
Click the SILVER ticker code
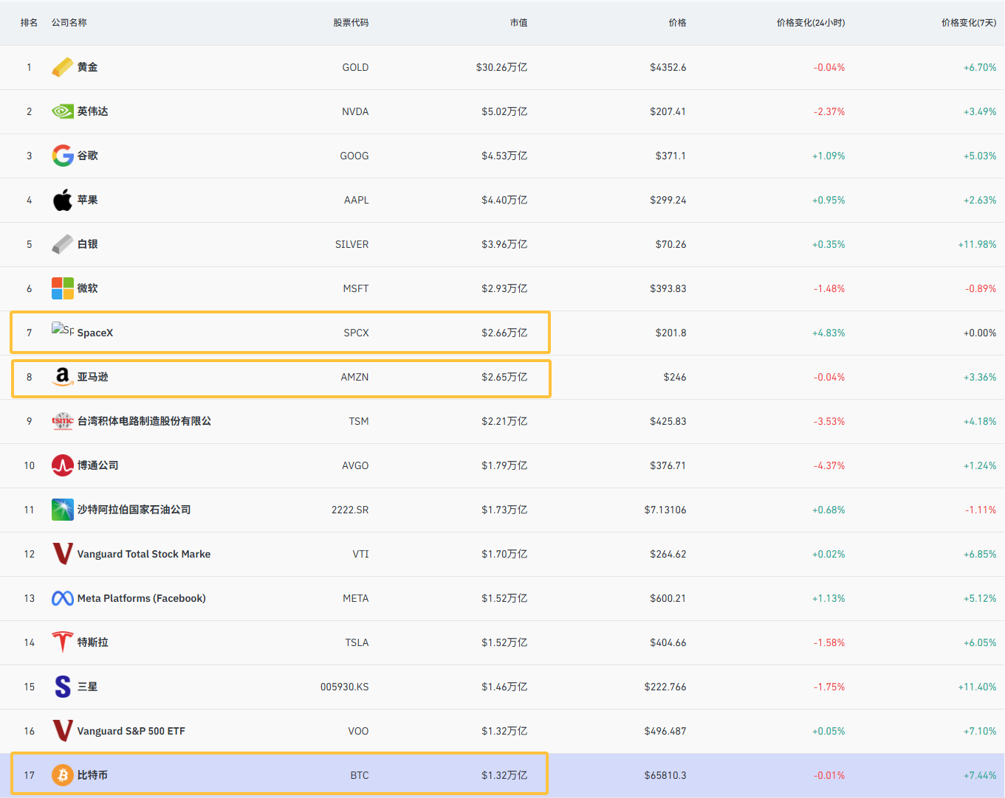point(352,244)
